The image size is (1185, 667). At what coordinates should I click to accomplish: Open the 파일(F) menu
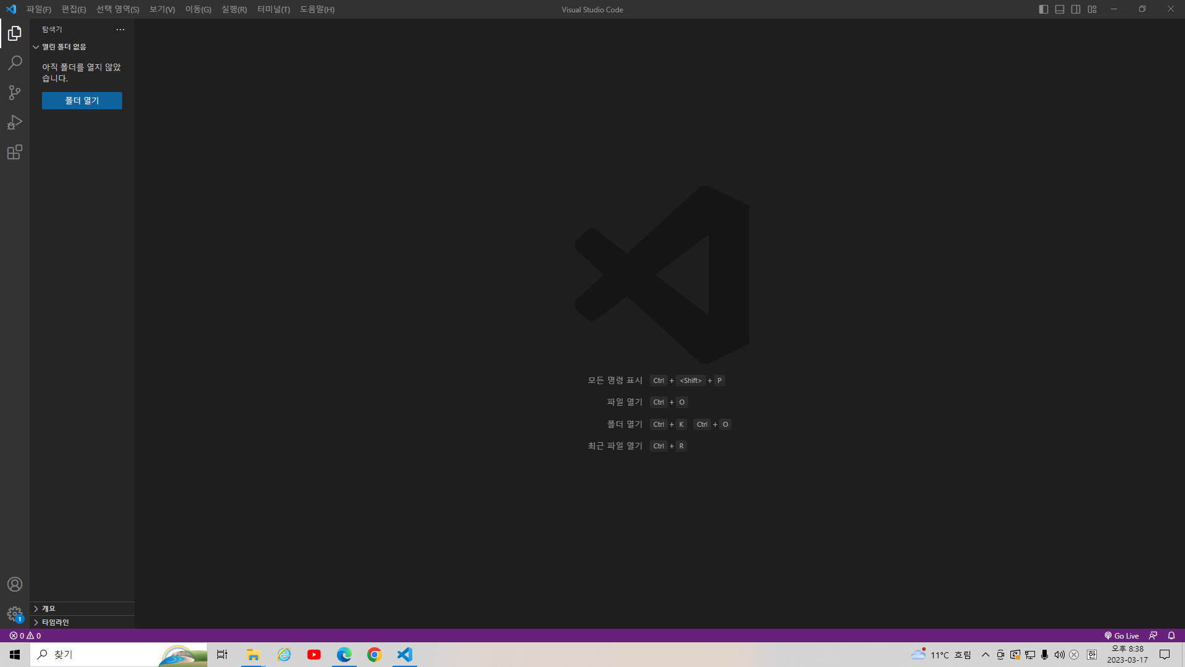coord(39,9)
